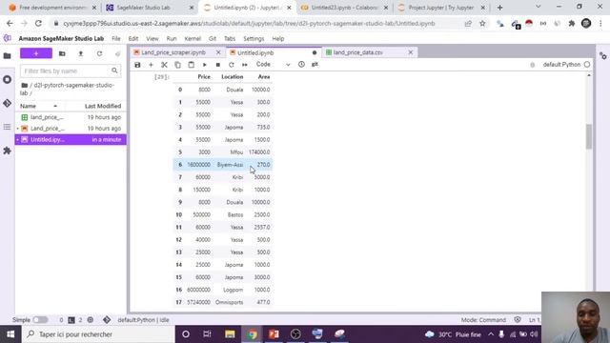
Task: Open the Git menu
Action: pyautogui.click(x=213, y=38)
